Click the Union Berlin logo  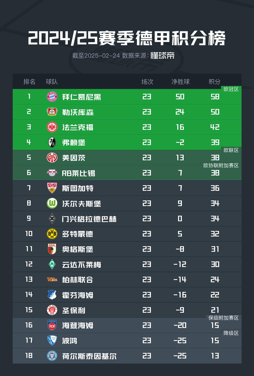tap(52, 280)
